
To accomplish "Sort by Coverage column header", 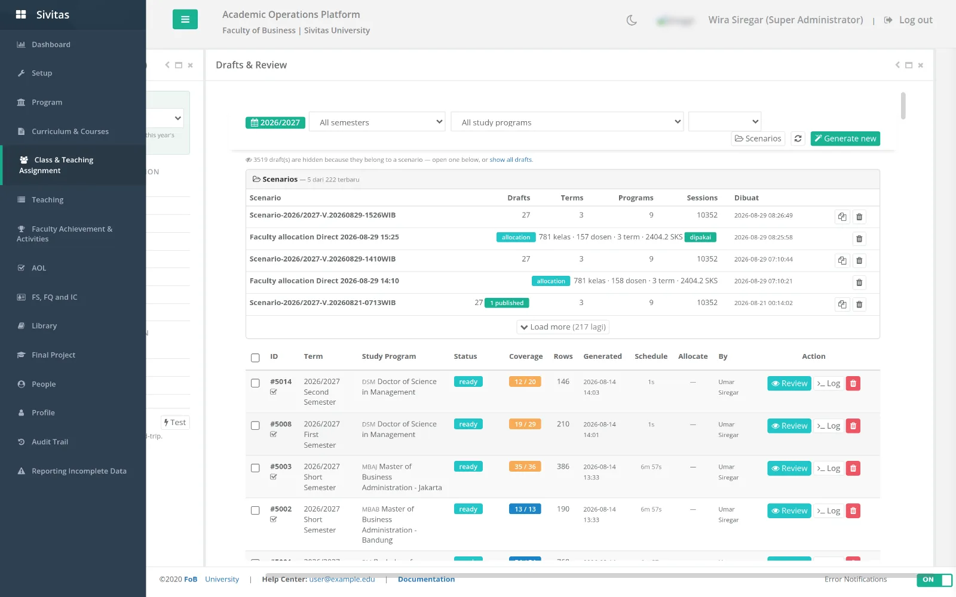I will tap(526, 356).
